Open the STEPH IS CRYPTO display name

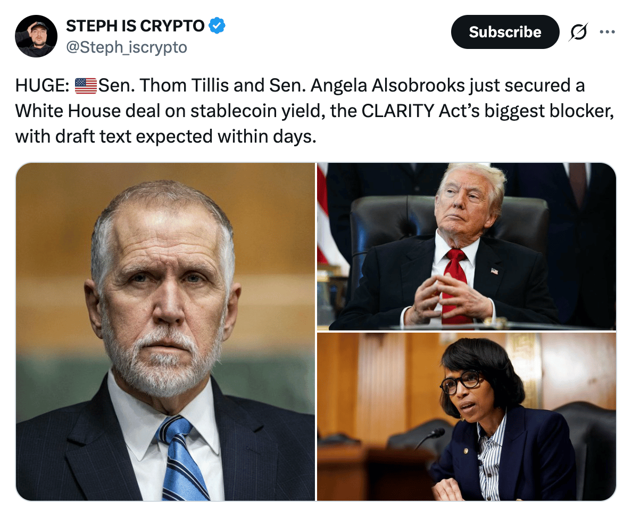tap(136, 26)
